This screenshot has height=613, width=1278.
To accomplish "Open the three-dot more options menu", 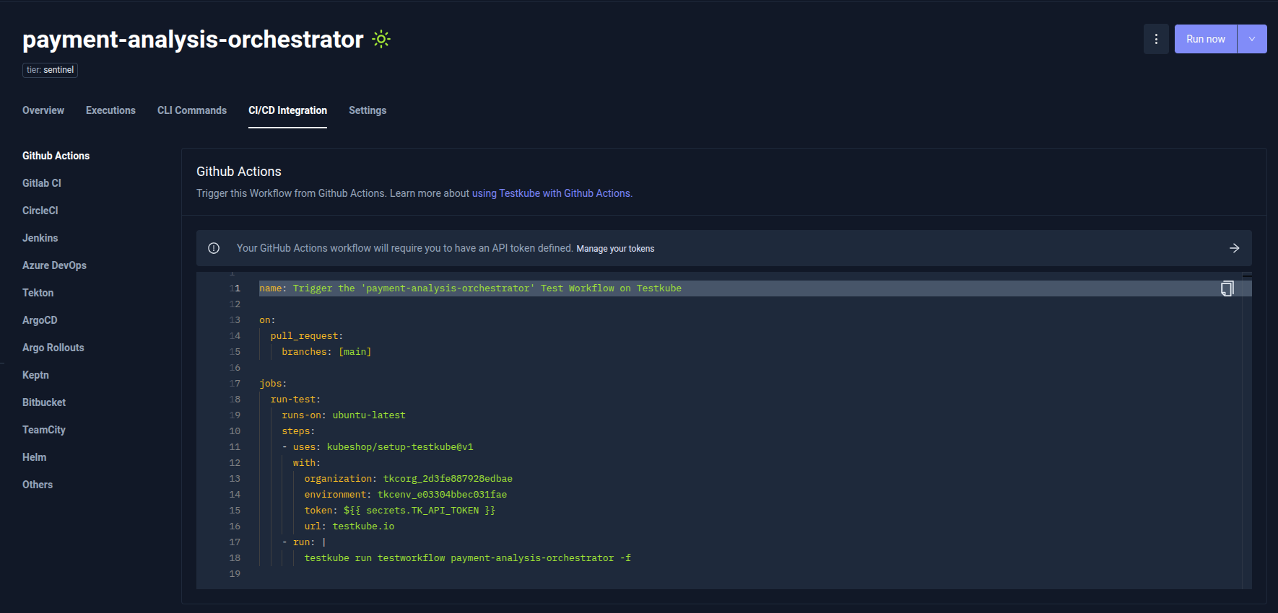I will point(1156,39).
